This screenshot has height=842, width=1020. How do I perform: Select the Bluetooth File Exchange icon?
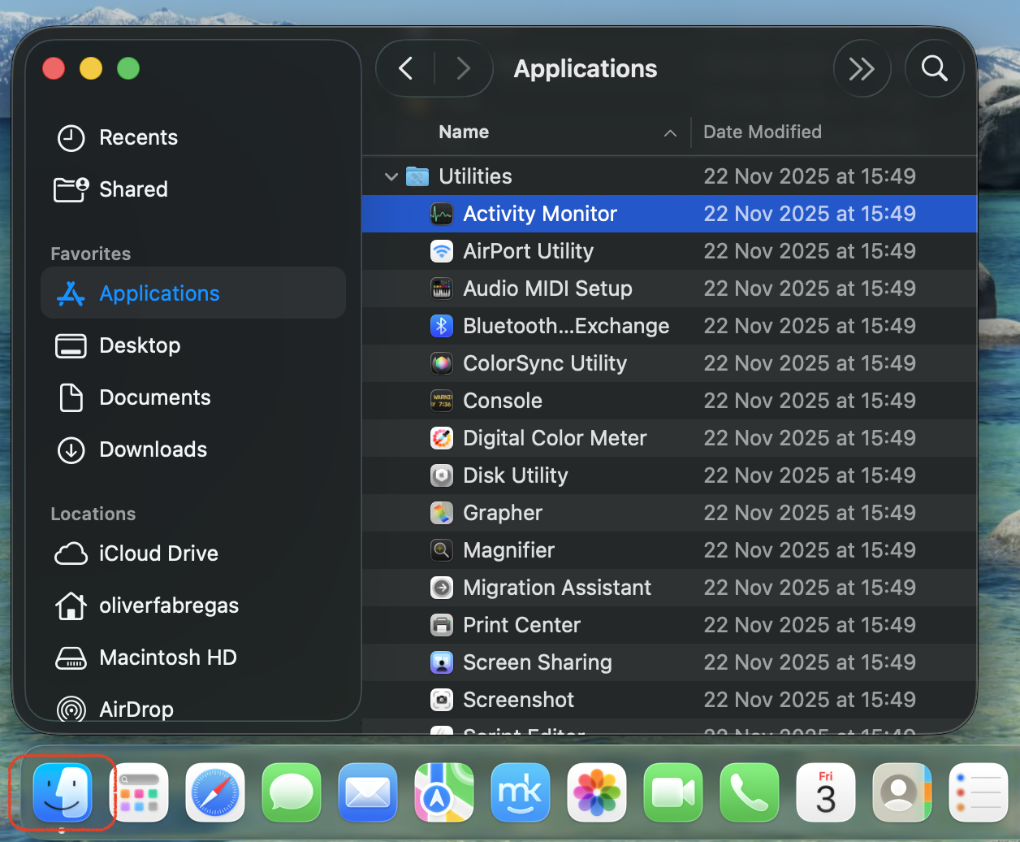441,326
